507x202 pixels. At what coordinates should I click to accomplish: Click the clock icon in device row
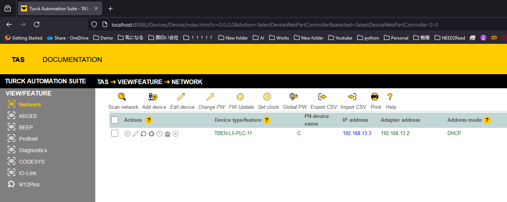tap(159, 134)
